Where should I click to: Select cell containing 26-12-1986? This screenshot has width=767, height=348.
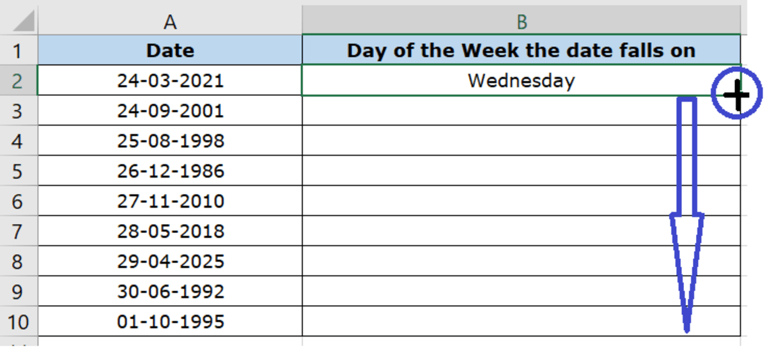pos(170,171)
